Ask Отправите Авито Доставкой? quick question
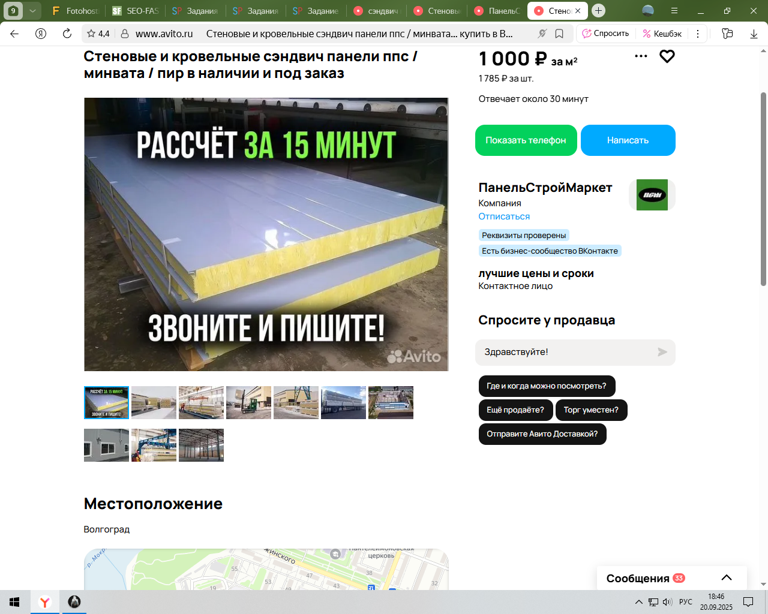768x614 pixels. pyautogui.click(x=542, y=434)
